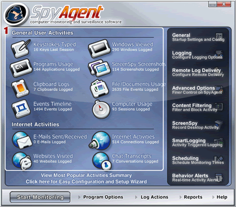The image size is (236, 207).
Task: Open the Chat Transcripts globe icon
Action: tap(101, 161)
